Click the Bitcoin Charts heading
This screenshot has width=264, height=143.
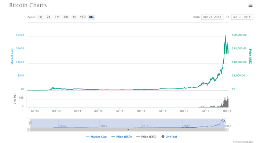coord(28,5)
